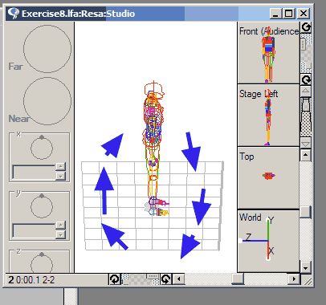
Task: Select the Front (Audience) view thumbnail
Action: [x=268, y=53]
